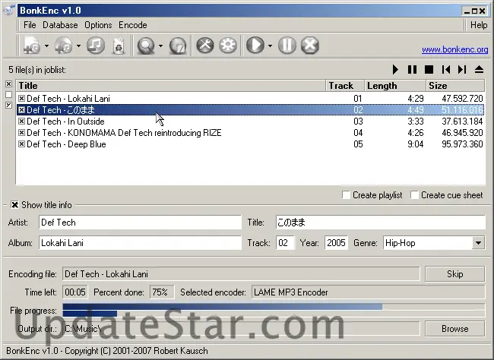Open the Encode menu
Viewport: 494px width, 360px height.
tap(133, 25)
